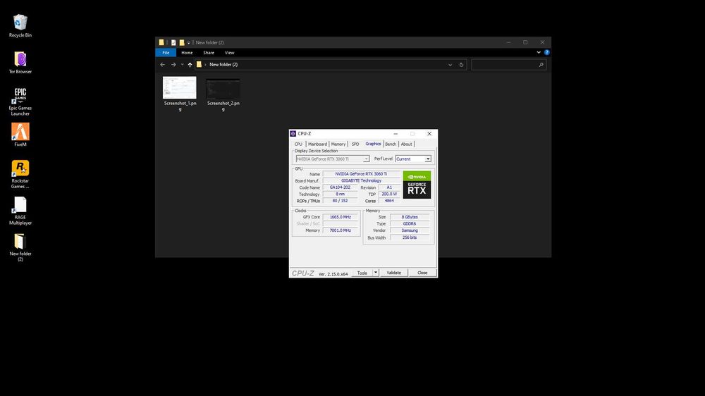
Task: Open the Recycle Bin desktop icon
Action: [x=20, y=25]
